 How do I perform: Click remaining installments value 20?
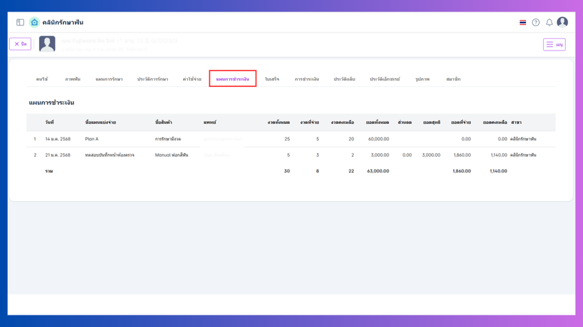pyautogui.click(x=351, y=139)
